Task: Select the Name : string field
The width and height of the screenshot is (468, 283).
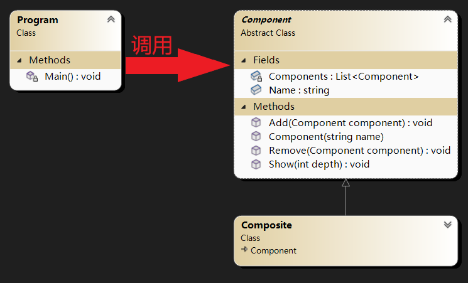Action: [298, 90]
